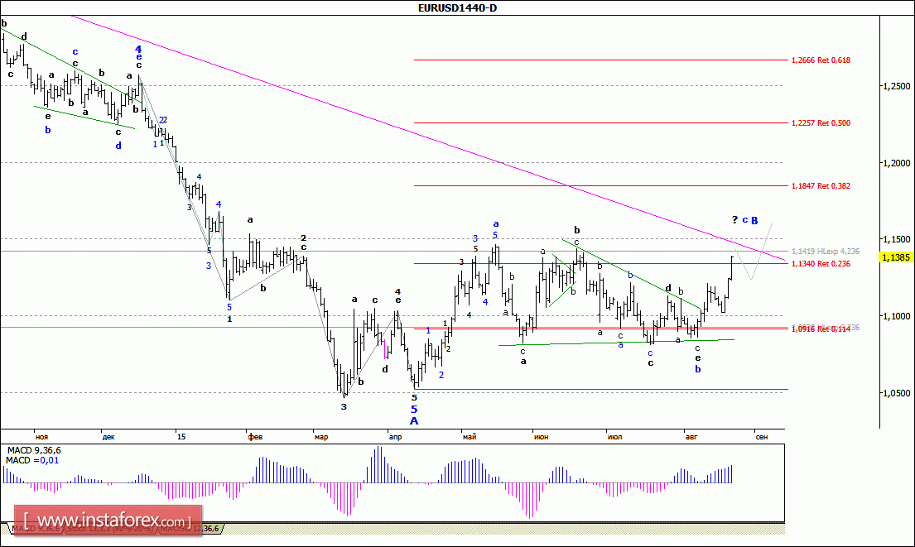Click the yellow current price tag 1,1385
This screenshot has width=915, height=547.
pyautogui.click(x=897, y=257)
